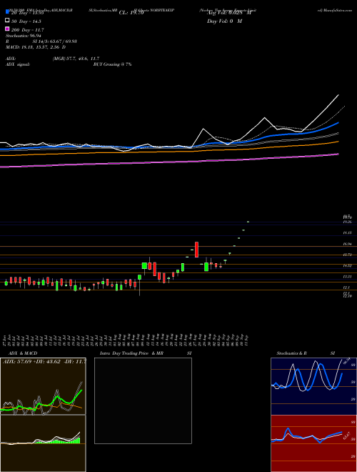
Task: Click the 'BUY Growing @ 7%' ADX signal
Action: click(x=112, y=64)
